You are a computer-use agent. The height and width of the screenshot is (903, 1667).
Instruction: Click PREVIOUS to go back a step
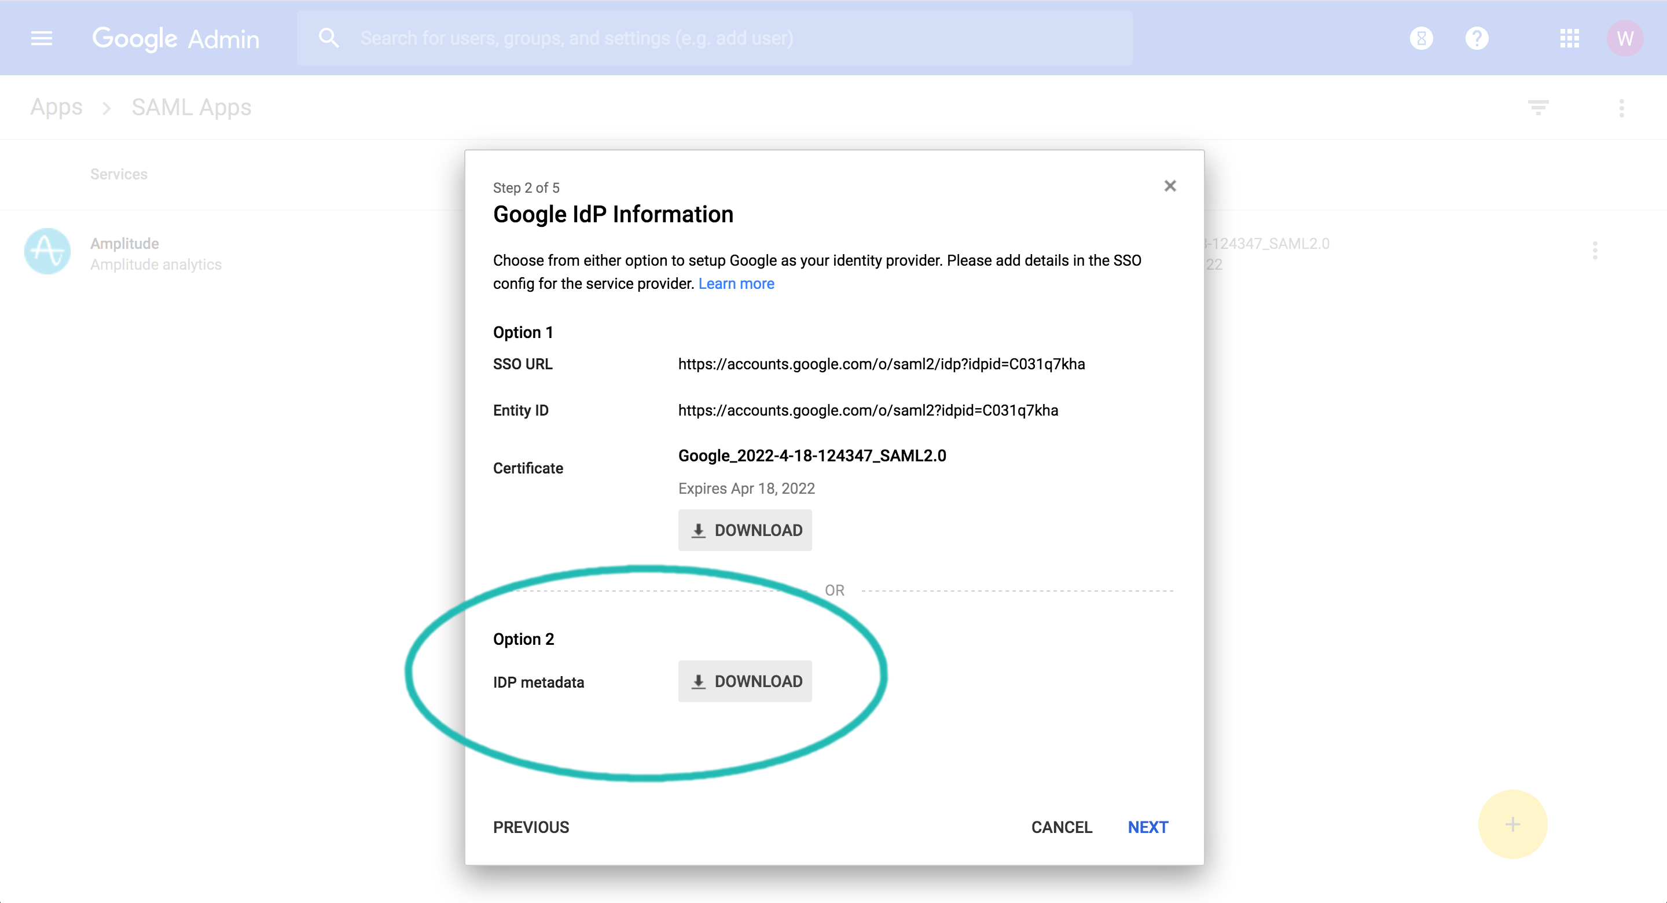(x=531, y=827)
